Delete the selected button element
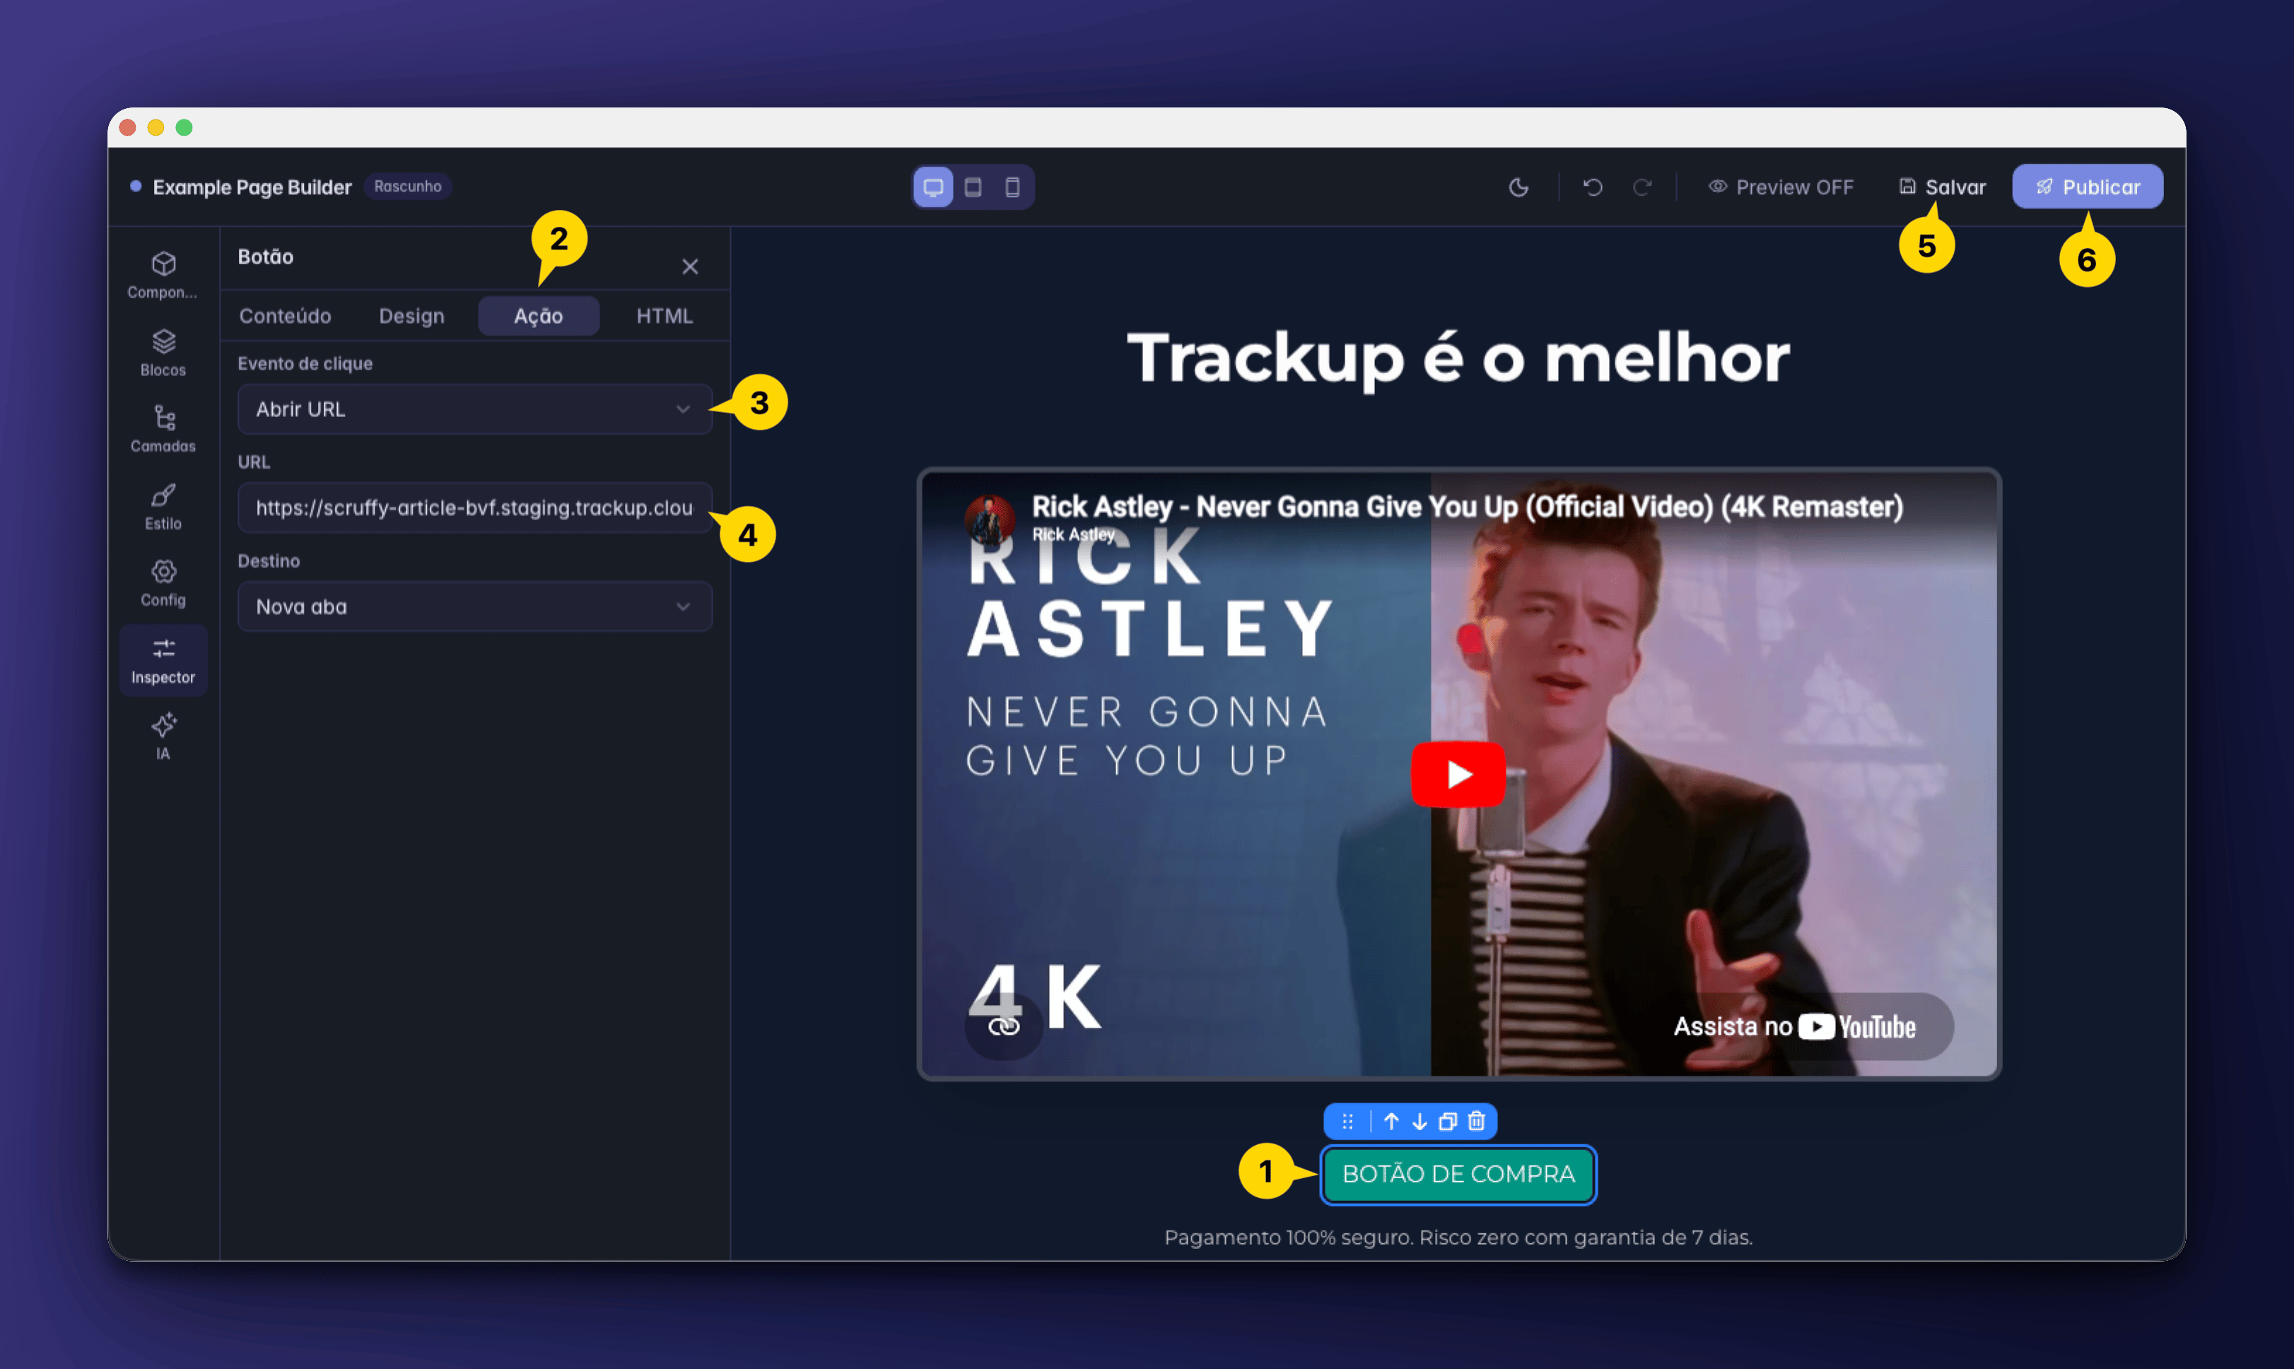This screenshot has width=2294, height=1369. coord(1476,1121)
